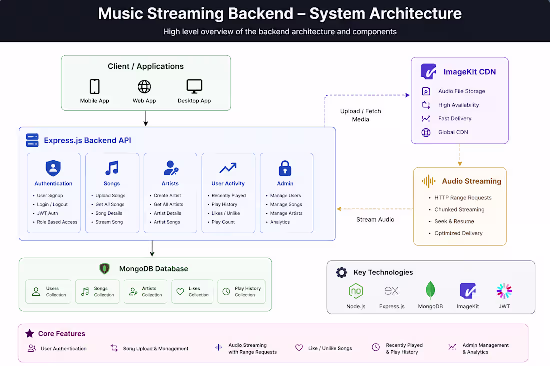Click "Manage Artists" under Admin
550x366 pixels.
click(286, 213)
